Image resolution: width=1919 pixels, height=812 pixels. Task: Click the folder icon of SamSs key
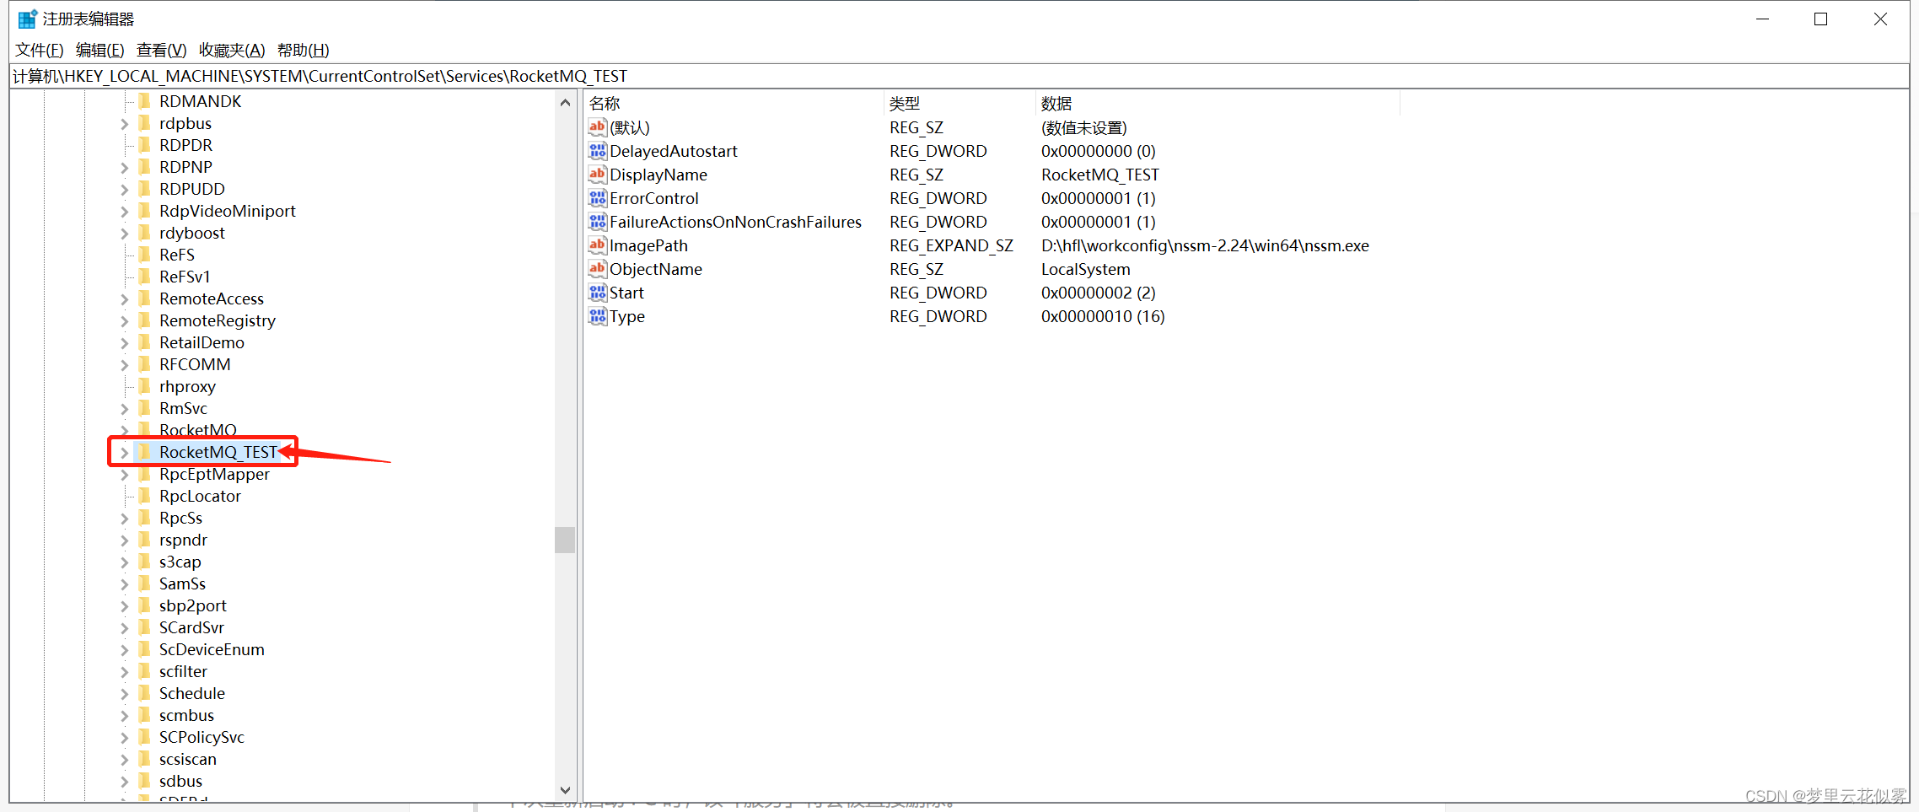point(144,583)
